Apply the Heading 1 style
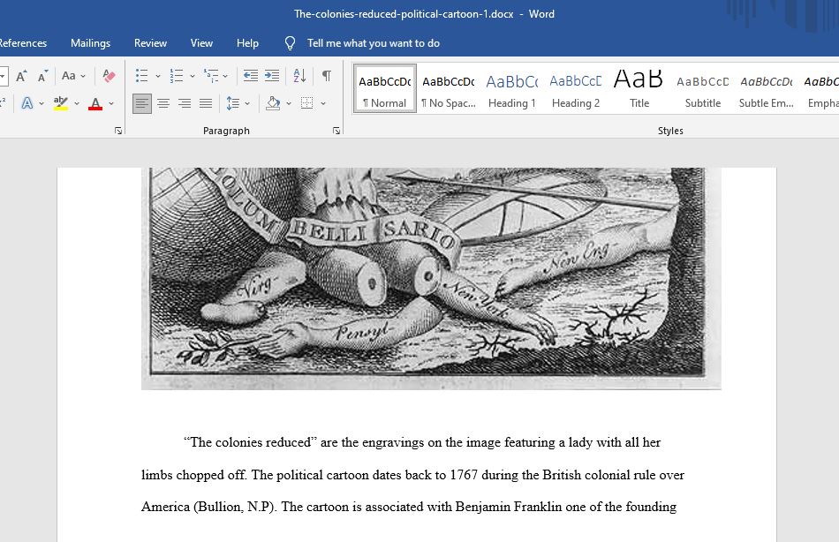Image resolution: width=839 pixels, height=542 pixels. [x=512, y=89]
